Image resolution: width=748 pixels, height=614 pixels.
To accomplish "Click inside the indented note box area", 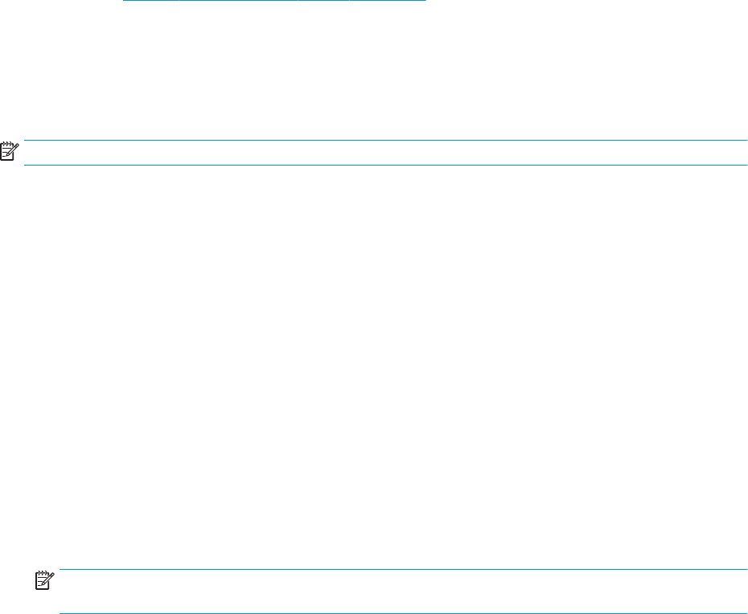I will [x=403, y=591].
